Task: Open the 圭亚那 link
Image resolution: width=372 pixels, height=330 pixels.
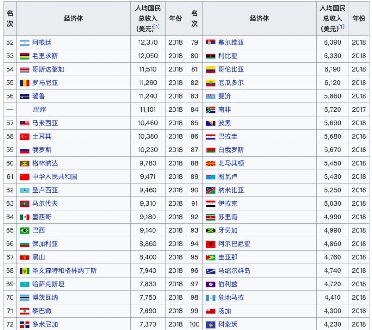Action: tap(228, 257)
